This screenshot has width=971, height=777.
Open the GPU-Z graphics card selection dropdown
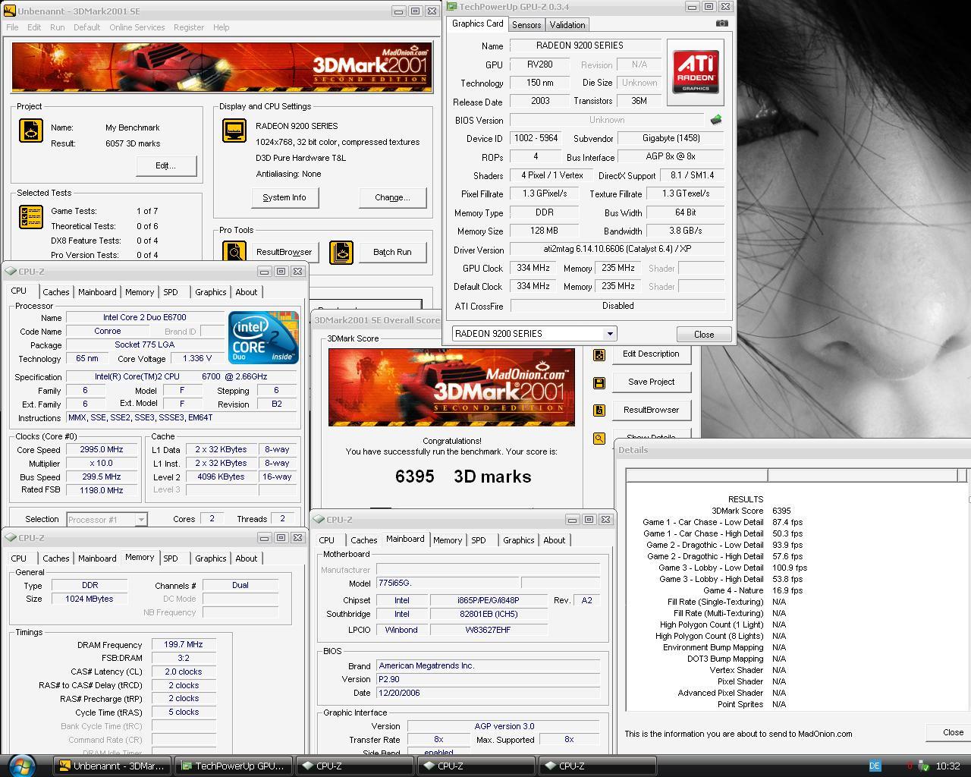tap(609, 334)
